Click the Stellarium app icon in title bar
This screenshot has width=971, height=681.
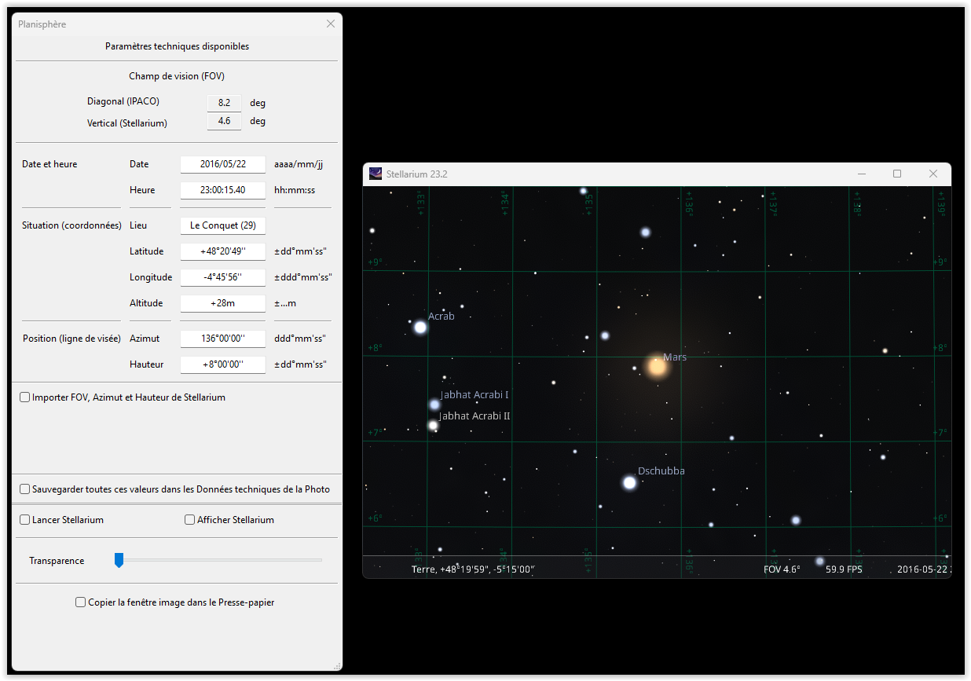[x=376, y=174]
